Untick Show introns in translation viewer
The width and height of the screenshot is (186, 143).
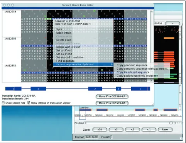tap(29, 103)
